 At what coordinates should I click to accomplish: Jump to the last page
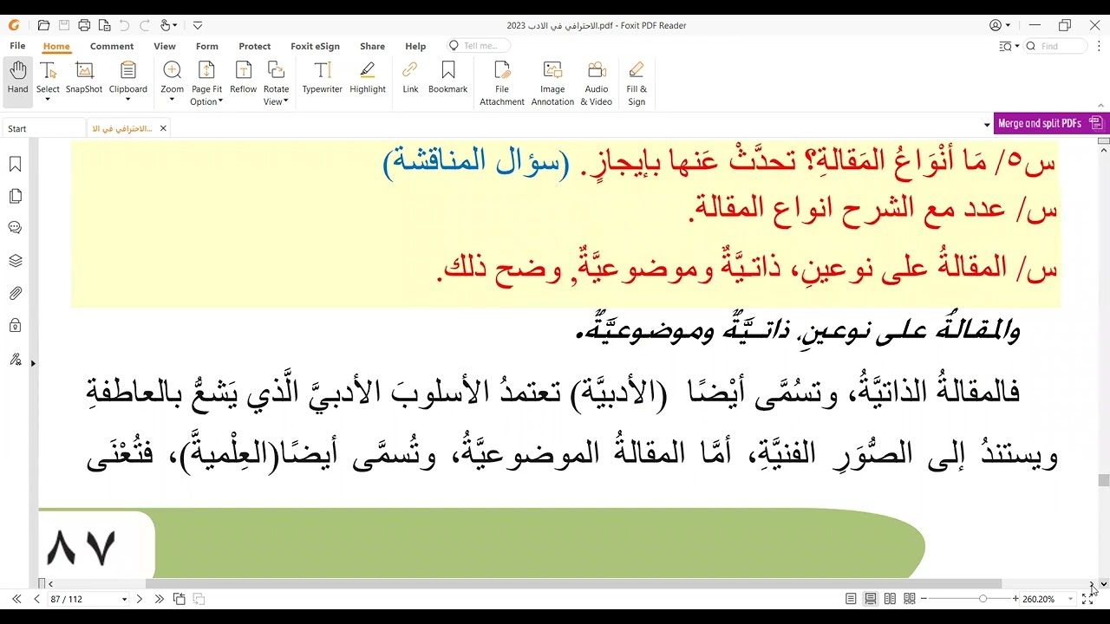(160, 599)
